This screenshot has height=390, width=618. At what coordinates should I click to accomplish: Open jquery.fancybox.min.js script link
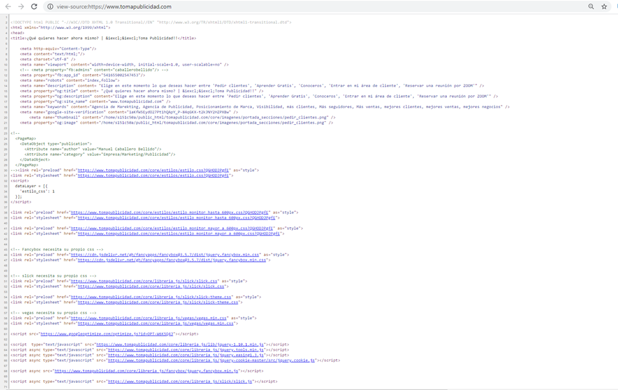tap(147, 371)
